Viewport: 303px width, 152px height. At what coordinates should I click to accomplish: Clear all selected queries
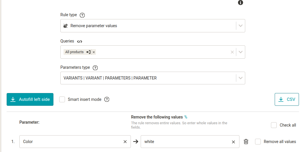(232, 52)
